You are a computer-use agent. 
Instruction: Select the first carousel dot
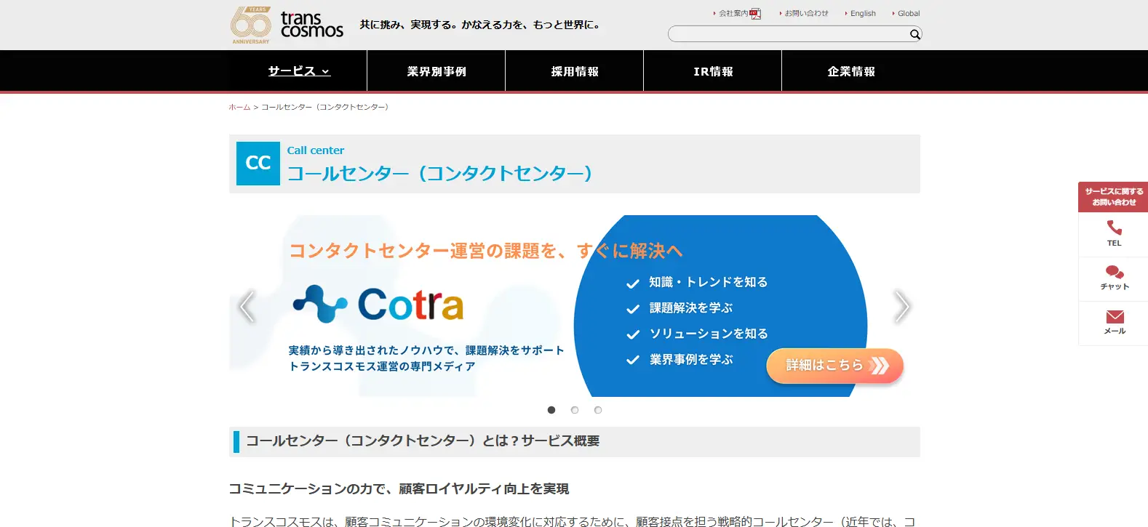(x=551, y=410)
